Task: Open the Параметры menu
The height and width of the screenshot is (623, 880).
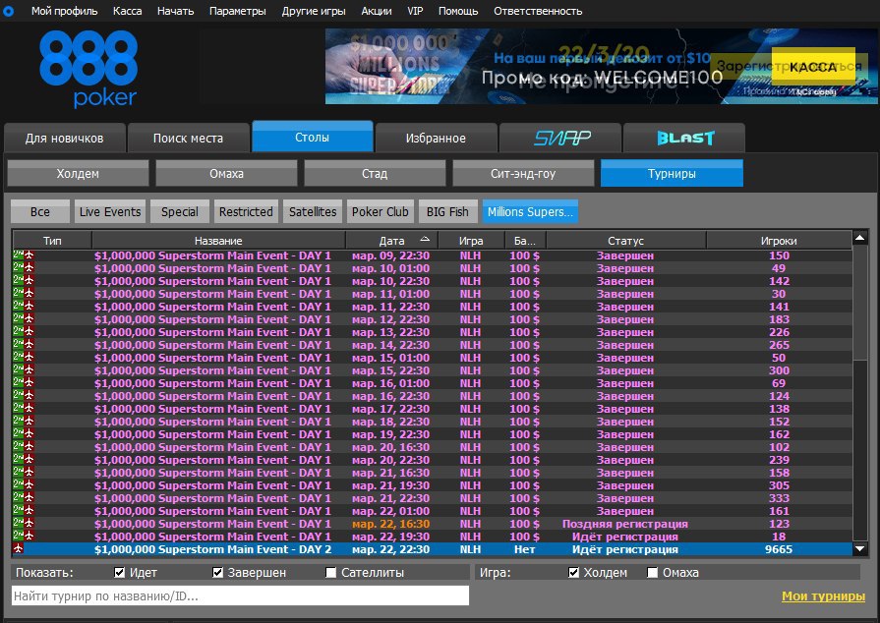Action: tap(237, 11)
